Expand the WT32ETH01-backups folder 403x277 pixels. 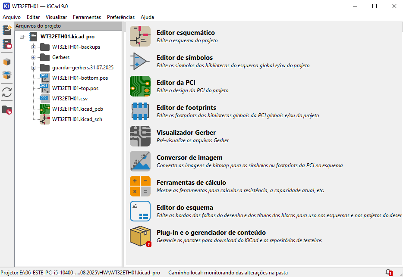click(x=33, y=47)
